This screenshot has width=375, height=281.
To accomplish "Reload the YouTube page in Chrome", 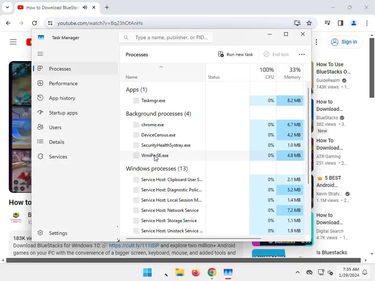I will pos(34,23).
